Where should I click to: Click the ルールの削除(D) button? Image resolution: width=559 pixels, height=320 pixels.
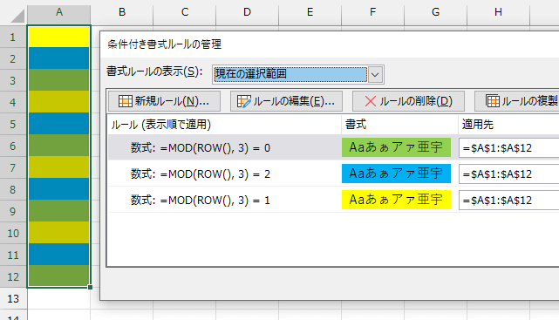click(x=408, y=101)
